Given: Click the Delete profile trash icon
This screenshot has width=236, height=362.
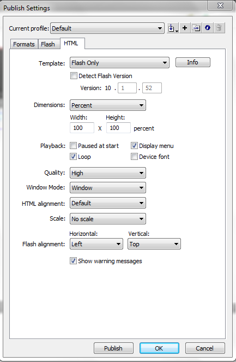Looking at the screenshot, I should click(x=219, y=28).
